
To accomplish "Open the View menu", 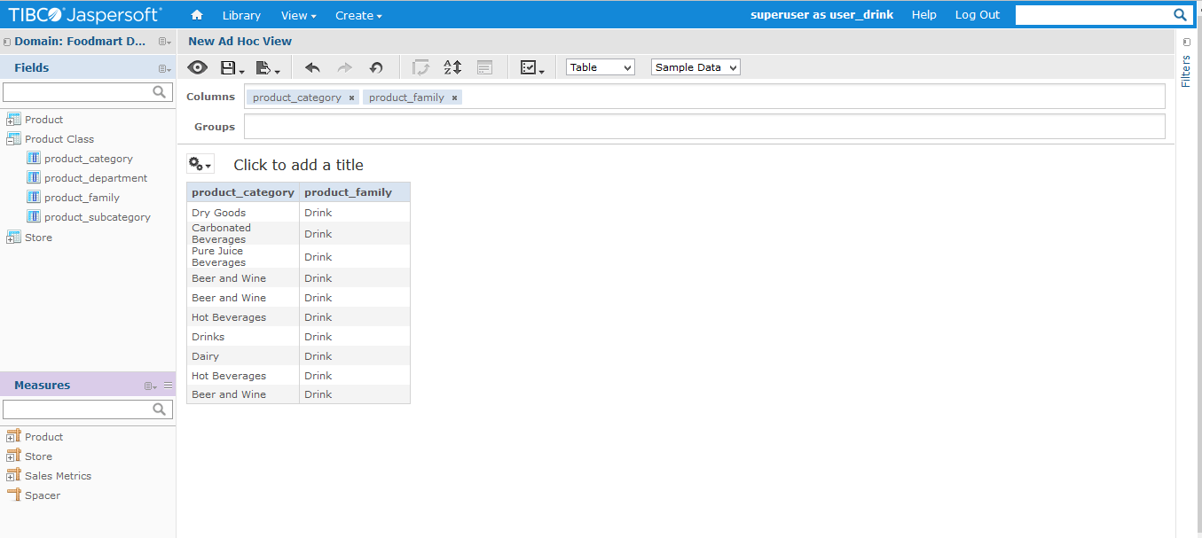I will coord(298,15).
